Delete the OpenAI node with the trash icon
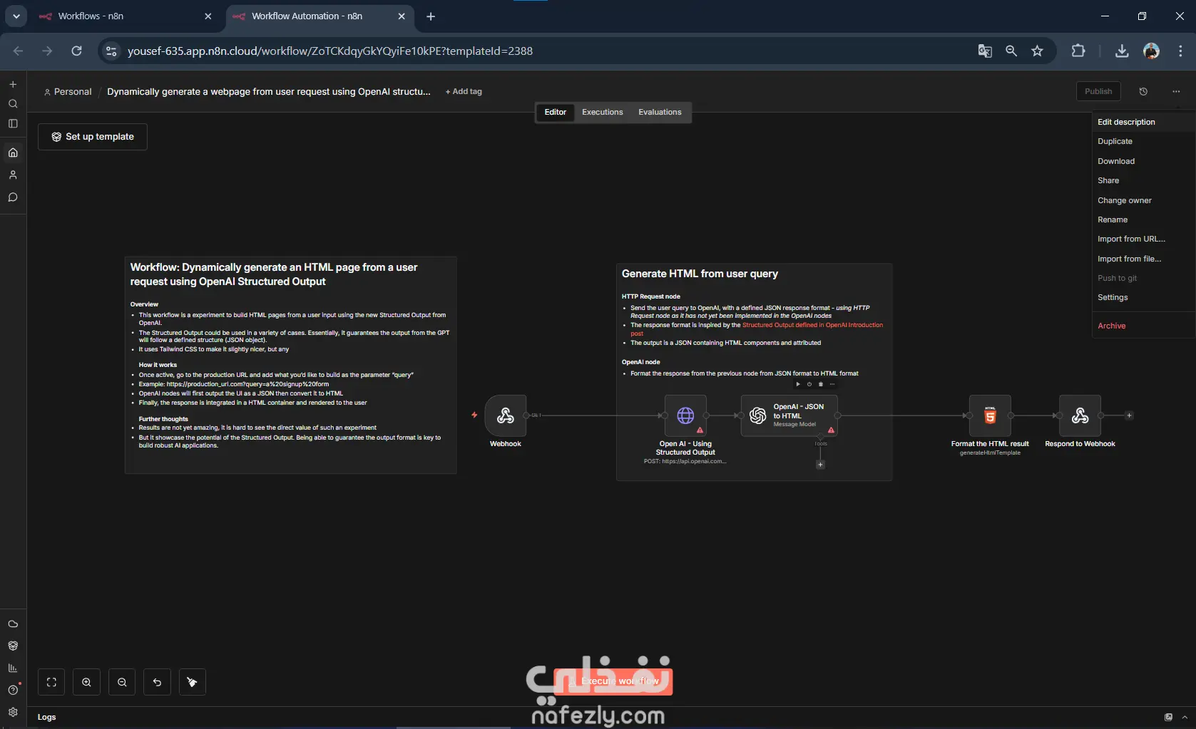Viewport: 1196px width, 729px height. coord(821,384)
